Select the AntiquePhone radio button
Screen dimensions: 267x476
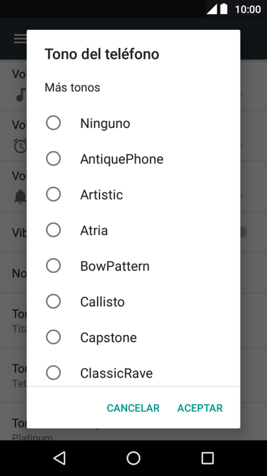point(54,158)
